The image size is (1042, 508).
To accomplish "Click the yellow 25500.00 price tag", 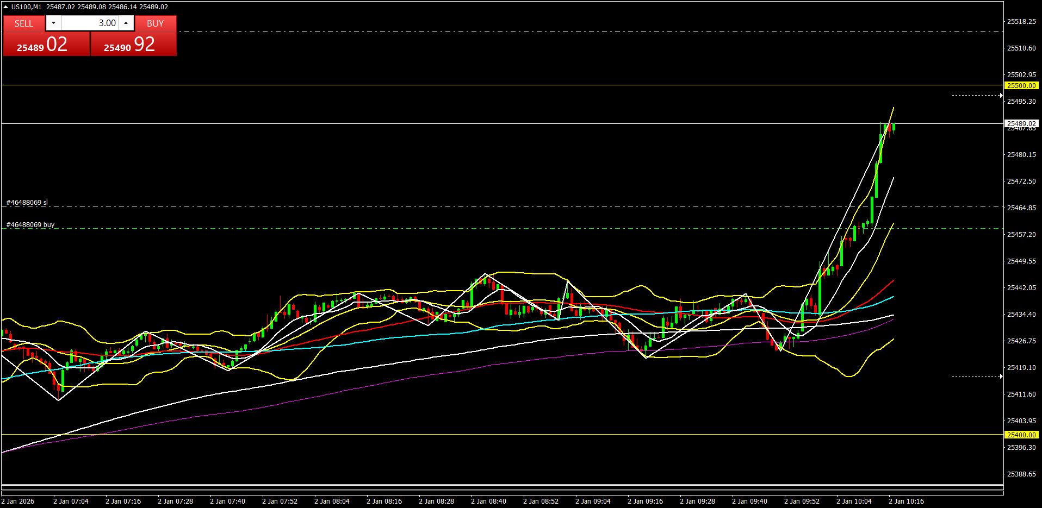I will [x=1021, y=86].
